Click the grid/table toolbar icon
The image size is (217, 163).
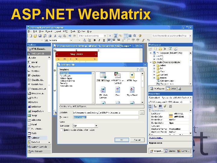pyautogui.click(x=130, y=36)
